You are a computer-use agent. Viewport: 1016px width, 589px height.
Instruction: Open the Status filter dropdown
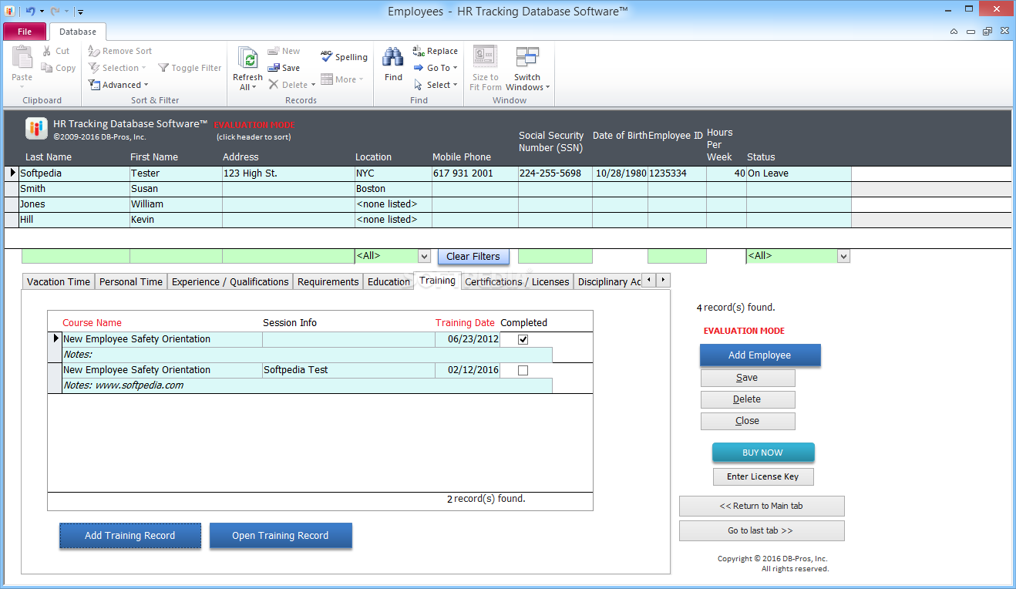pyautogui.click(x=843, y=256)
